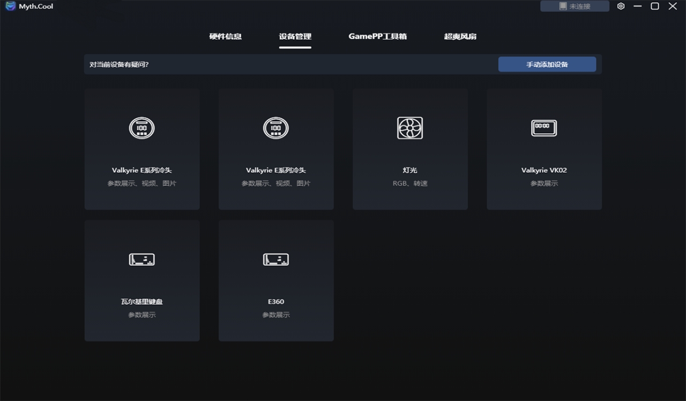Screen dimensions: 686x401
Task: Click the 瓦尔基里键盘 card title
Action: (x=142, y=302)
